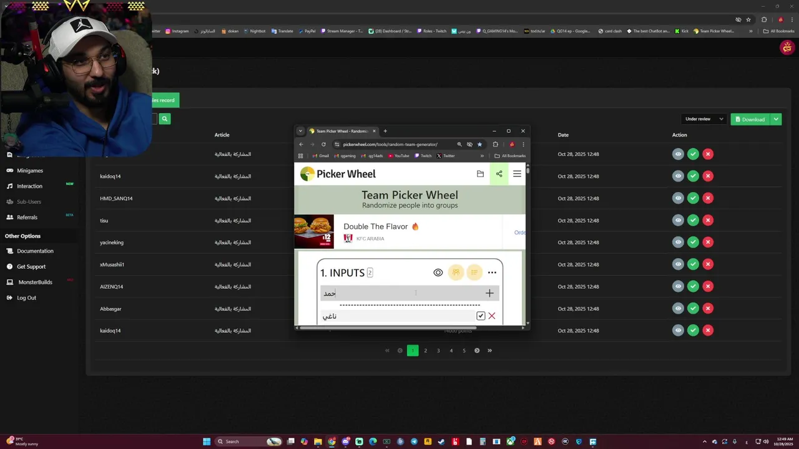Jump to the last records page
The height and width of the screenshot is (449, 799).
[x=489, y=350]
